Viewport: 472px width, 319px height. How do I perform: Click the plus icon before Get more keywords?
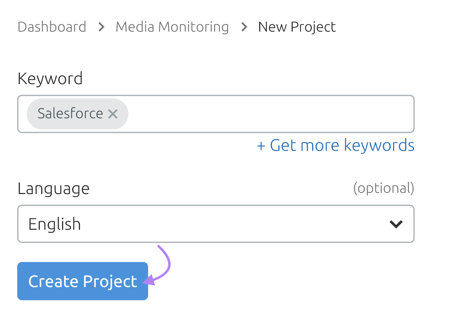pyautogui.click(x=262, y=145)
